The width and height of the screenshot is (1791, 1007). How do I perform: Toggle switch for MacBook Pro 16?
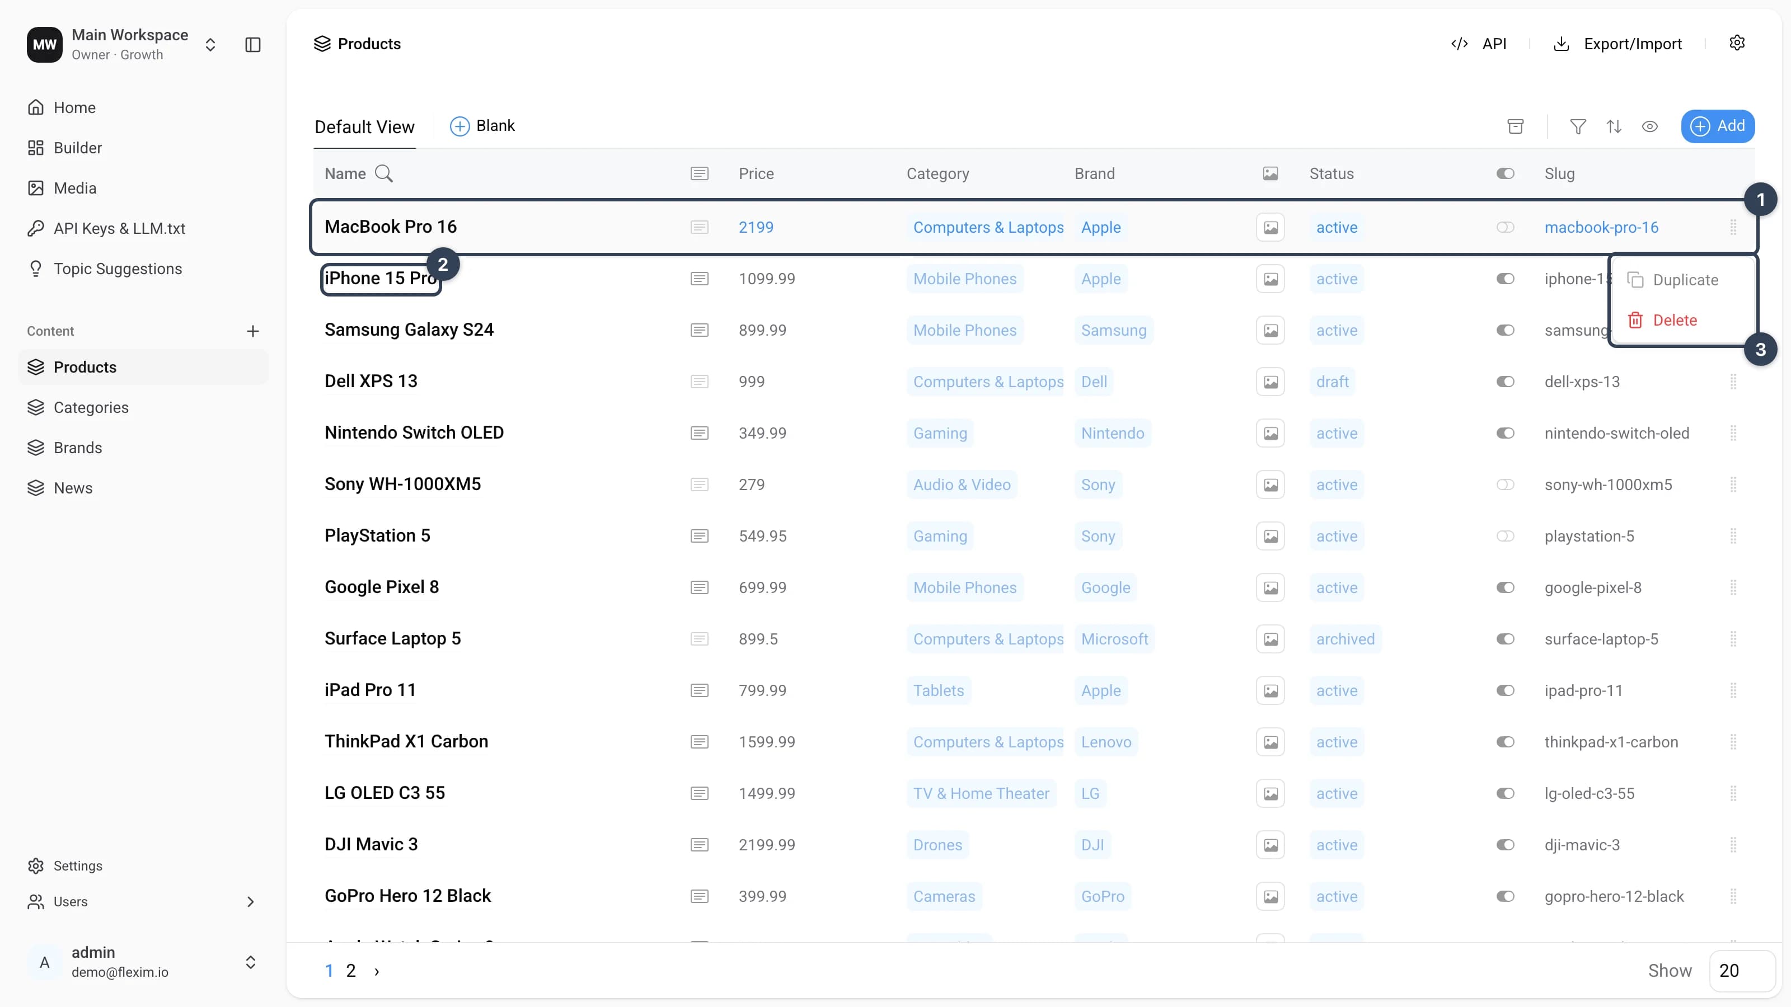1505,227
